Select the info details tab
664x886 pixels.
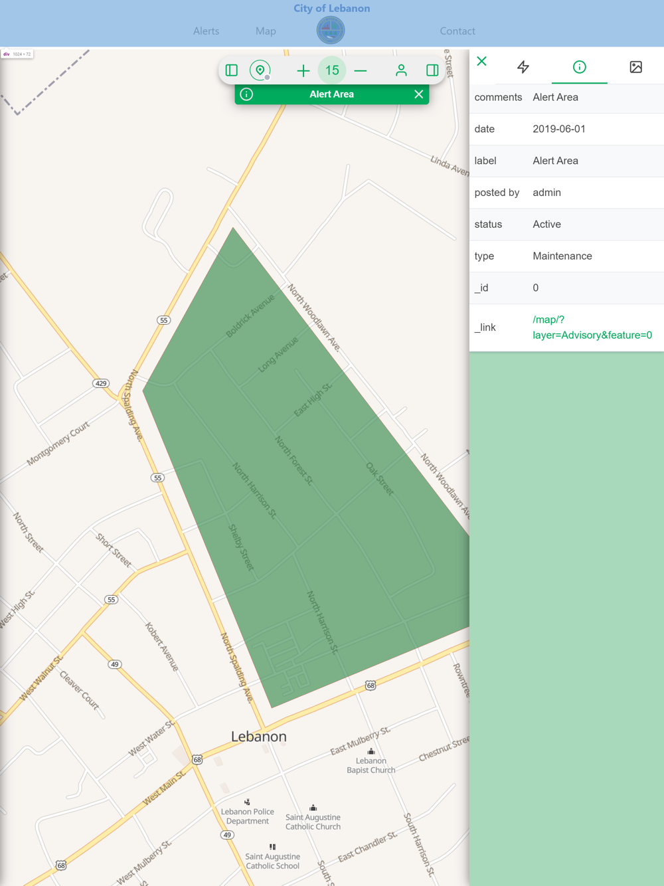tap(579, 67)
